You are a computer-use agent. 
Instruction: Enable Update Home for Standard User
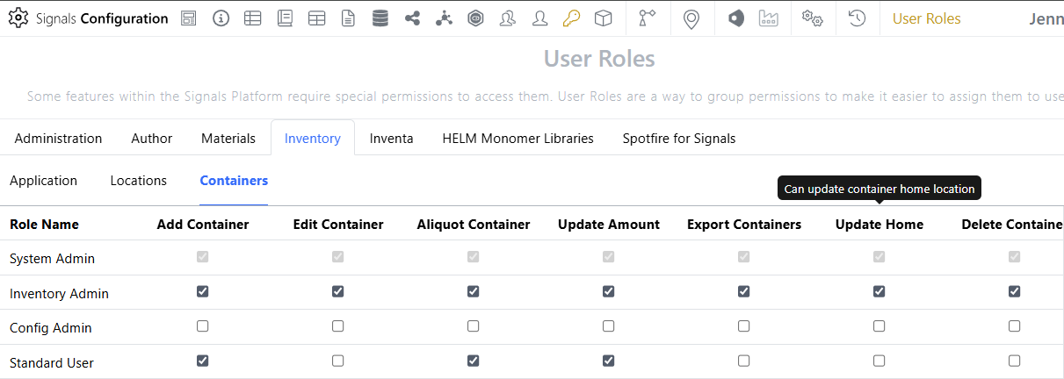click(x=879, y=361)
